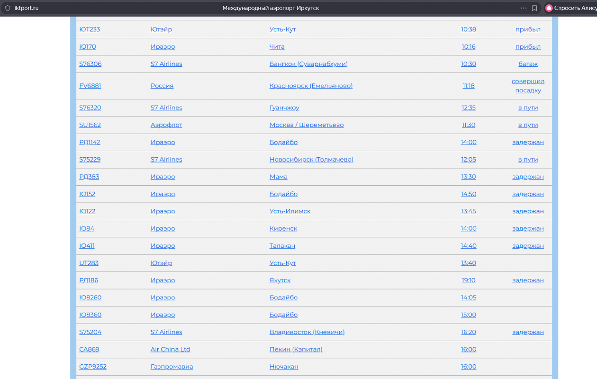The width and height of the screenshot is (597, 379).
Task: Select the 19:10 arrival time link
Action: [x=469, y=280]
